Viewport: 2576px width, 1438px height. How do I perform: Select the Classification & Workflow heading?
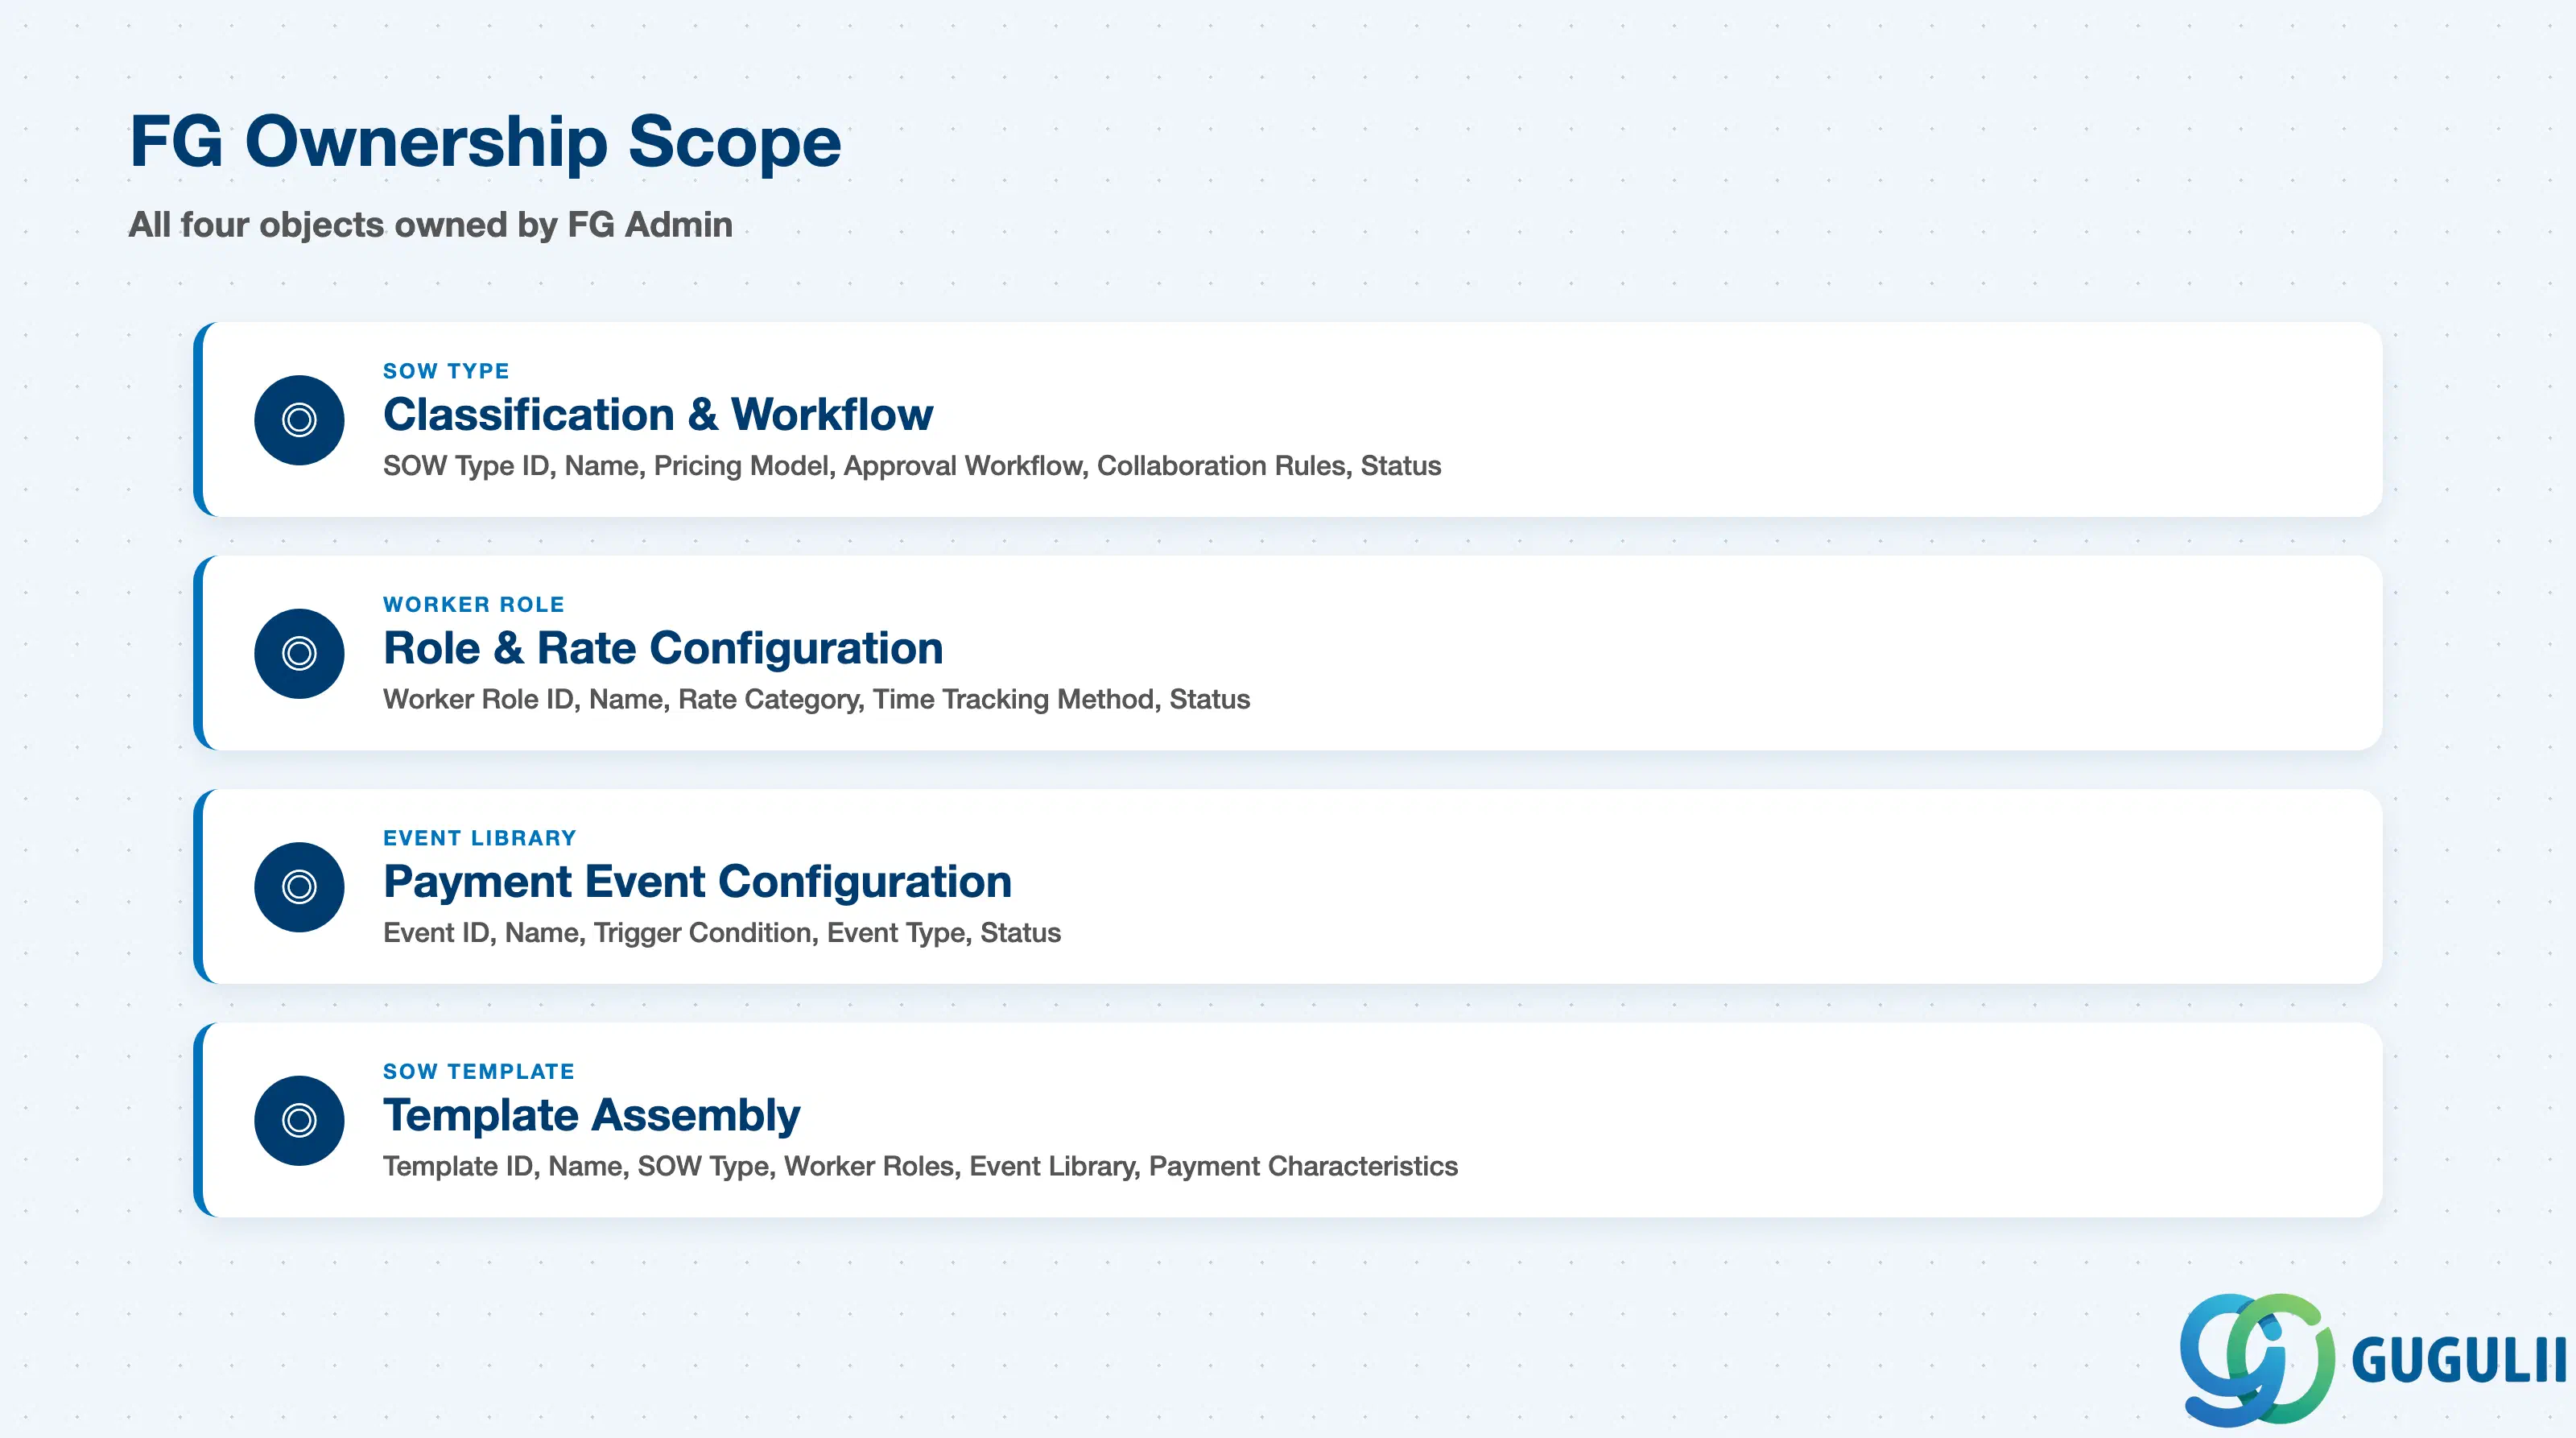click(x=658, y=415)
